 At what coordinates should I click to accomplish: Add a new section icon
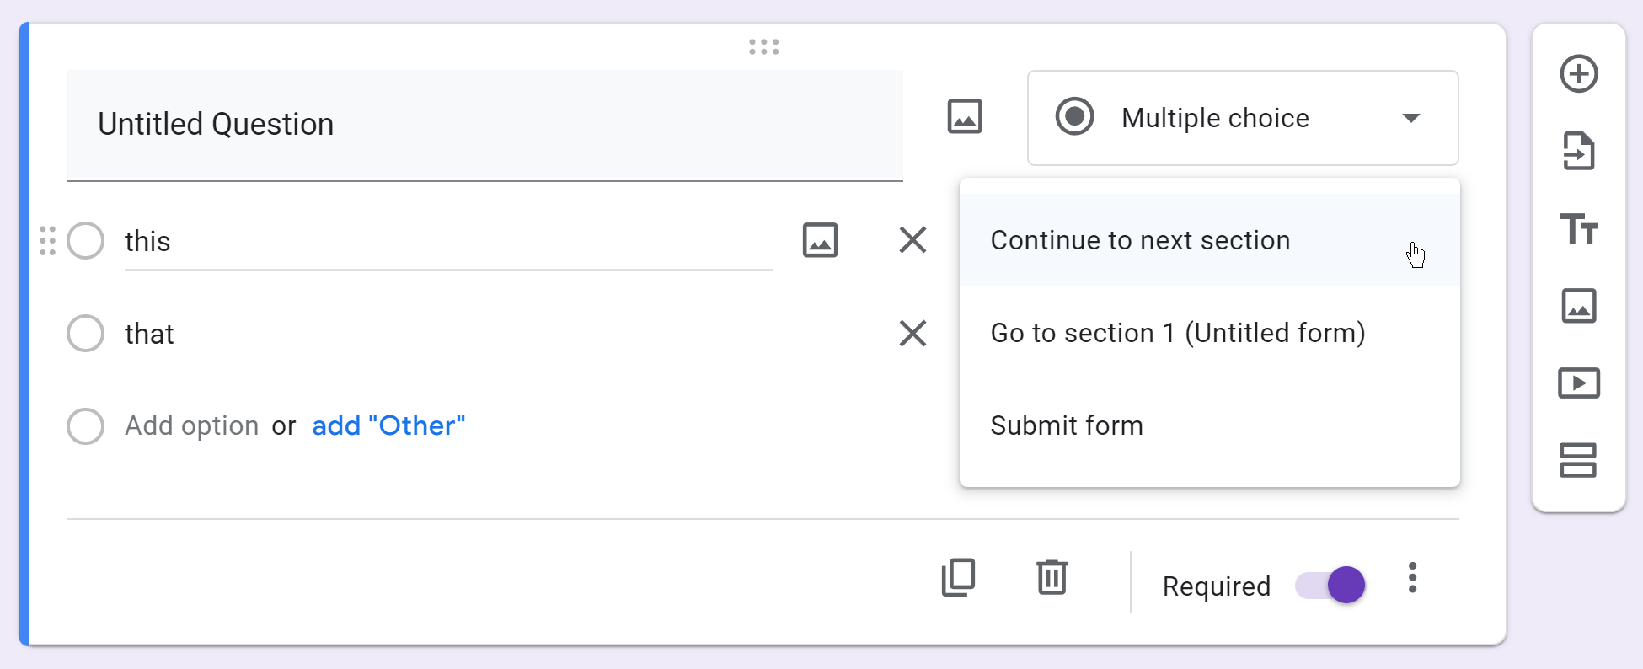coord(1578,460)
